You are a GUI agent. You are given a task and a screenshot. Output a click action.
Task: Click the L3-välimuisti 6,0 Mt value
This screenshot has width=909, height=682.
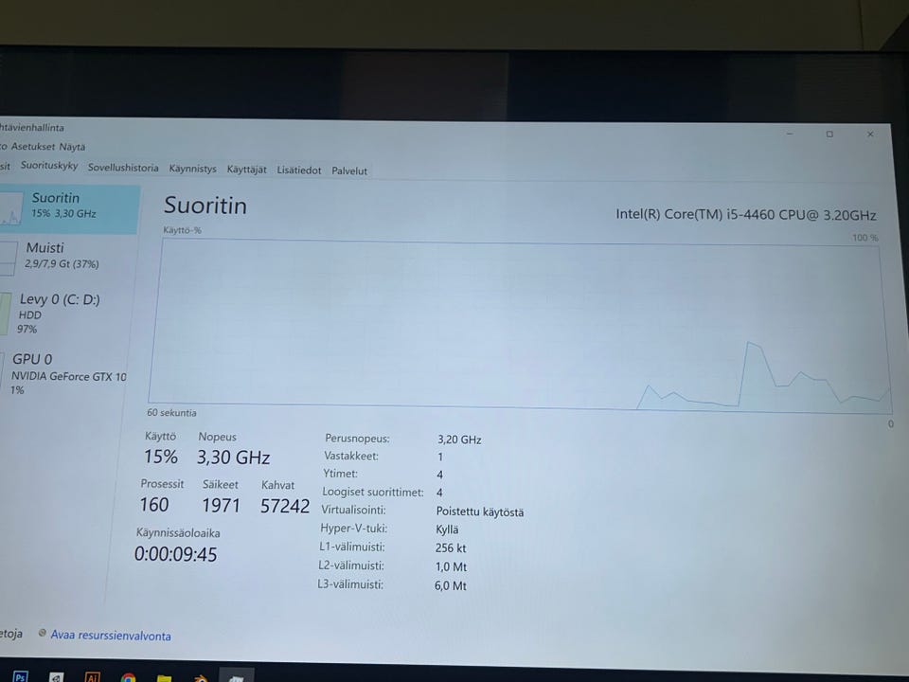(450, 585)
